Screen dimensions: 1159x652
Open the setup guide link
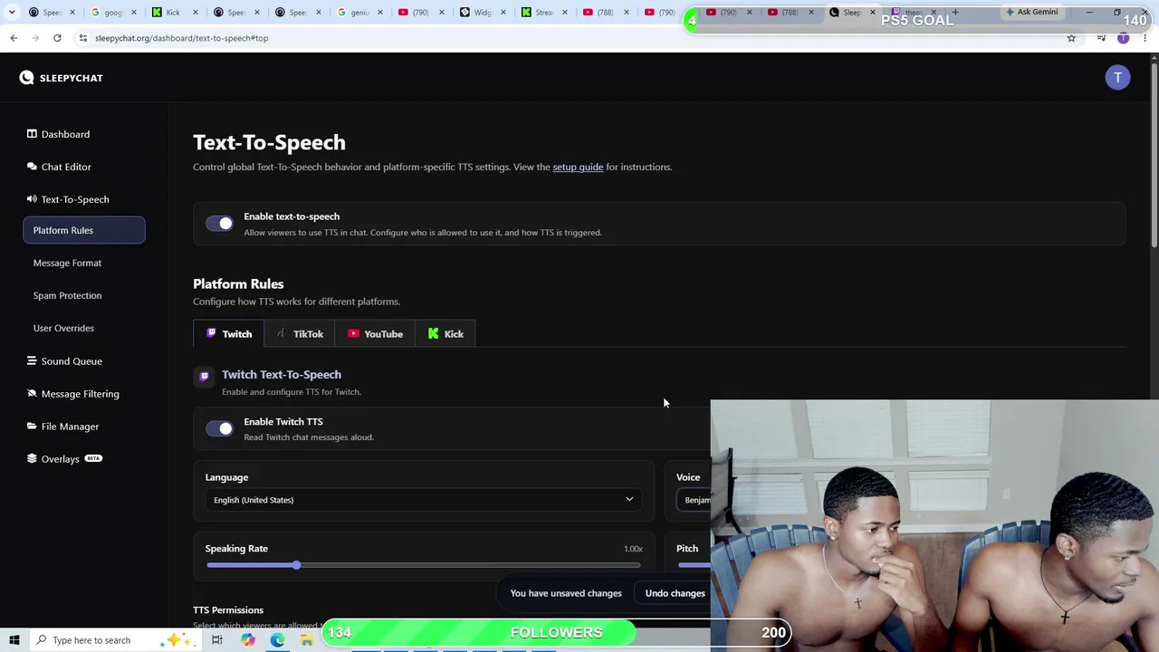(x=578, y=167)
